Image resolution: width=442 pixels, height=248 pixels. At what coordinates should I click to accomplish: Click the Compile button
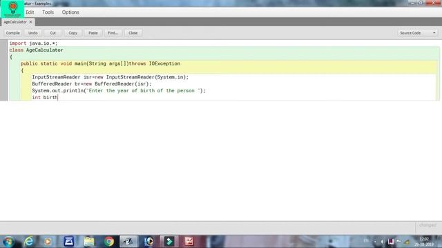coord(13,33)
